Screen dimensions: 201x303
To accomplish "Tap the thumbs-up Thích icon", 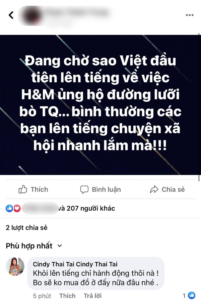I will pos(23,189).
